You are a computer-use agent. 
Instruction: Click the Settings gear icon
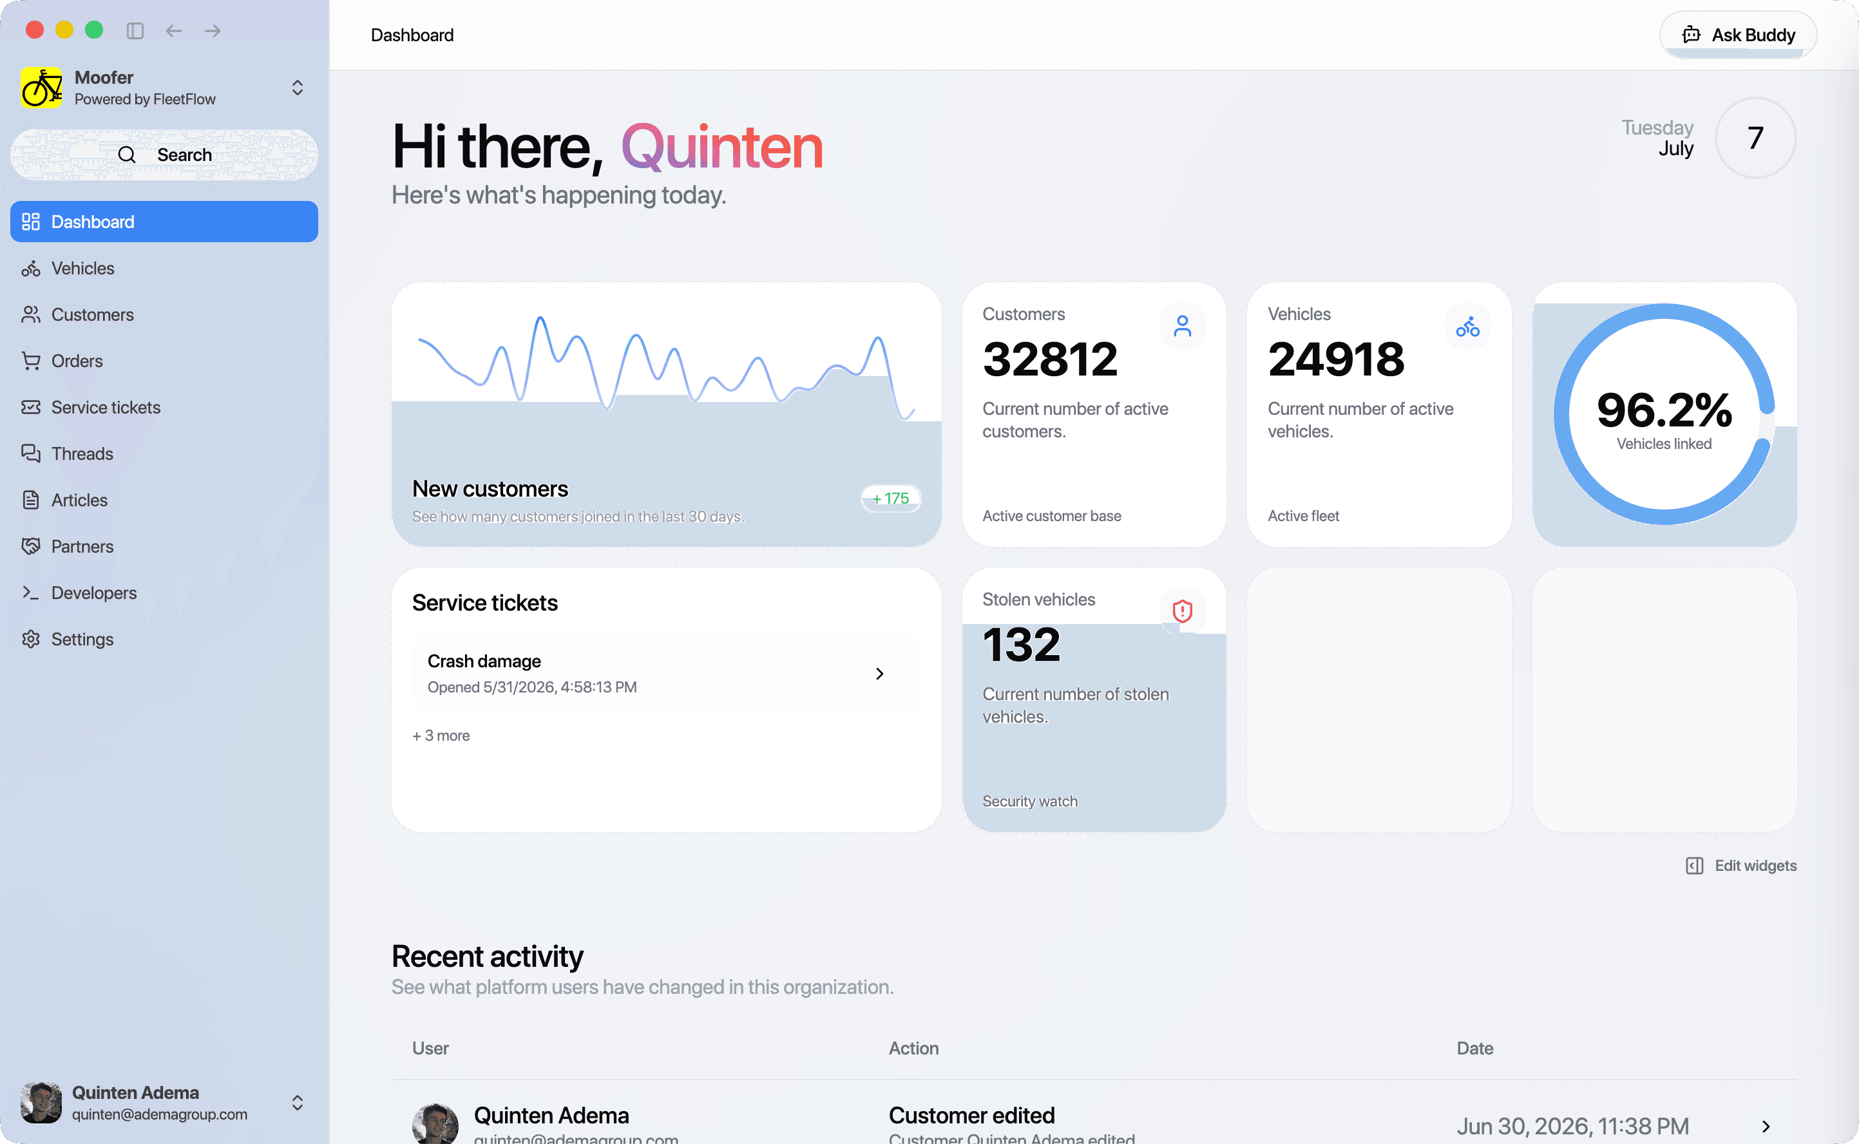31,640
